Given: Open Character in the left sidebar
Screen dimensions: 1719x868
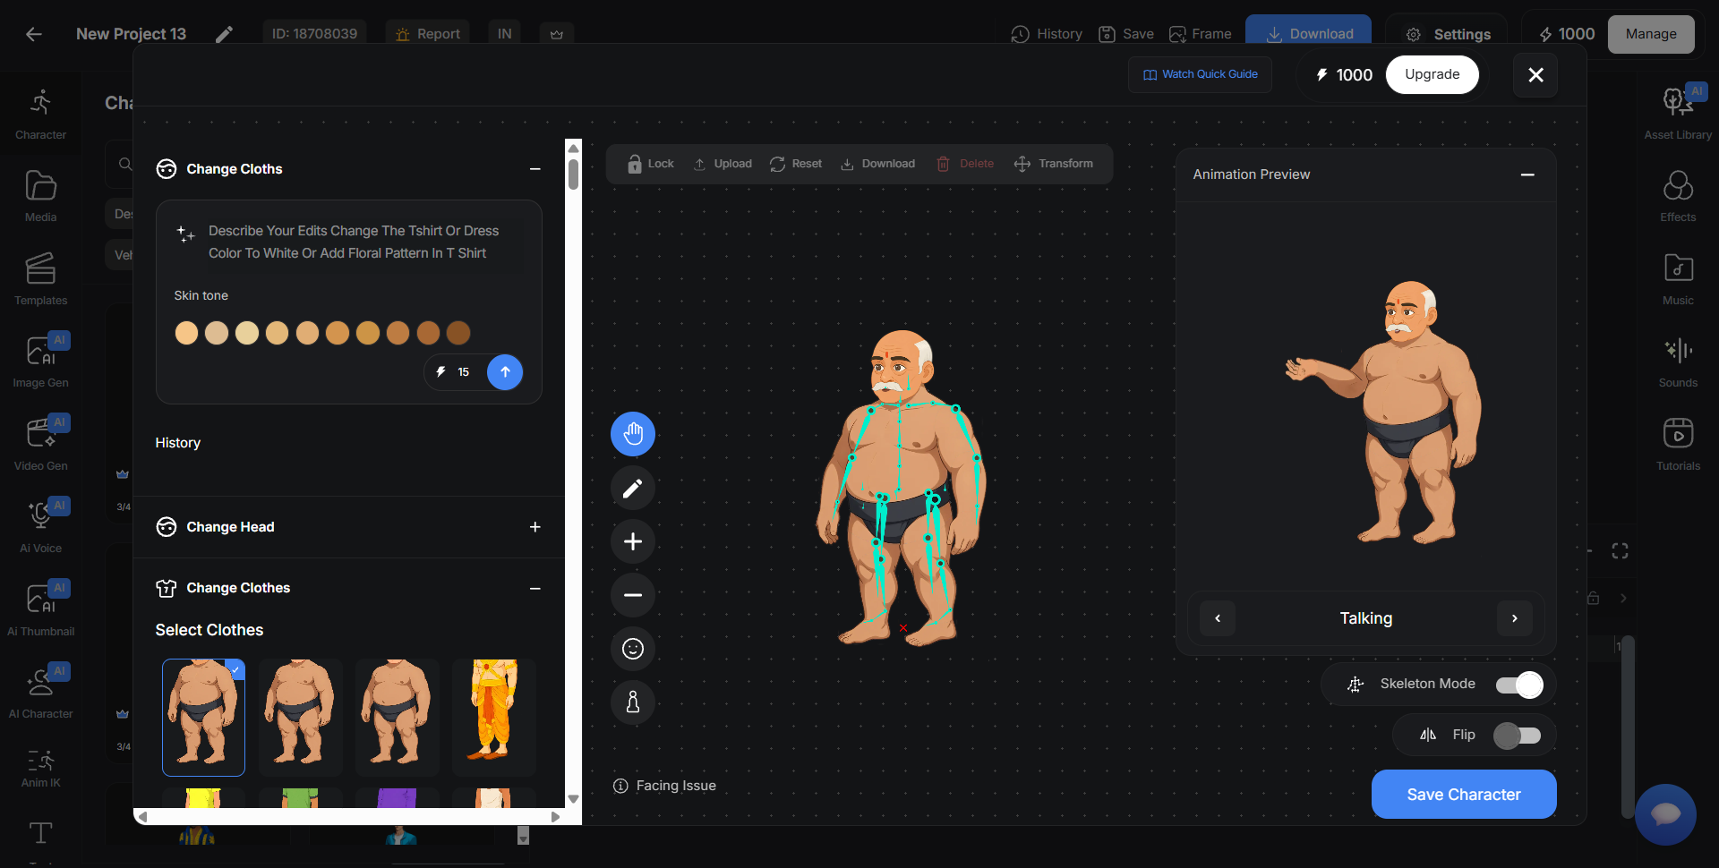Looking at the screenshot, I should 40,115.
